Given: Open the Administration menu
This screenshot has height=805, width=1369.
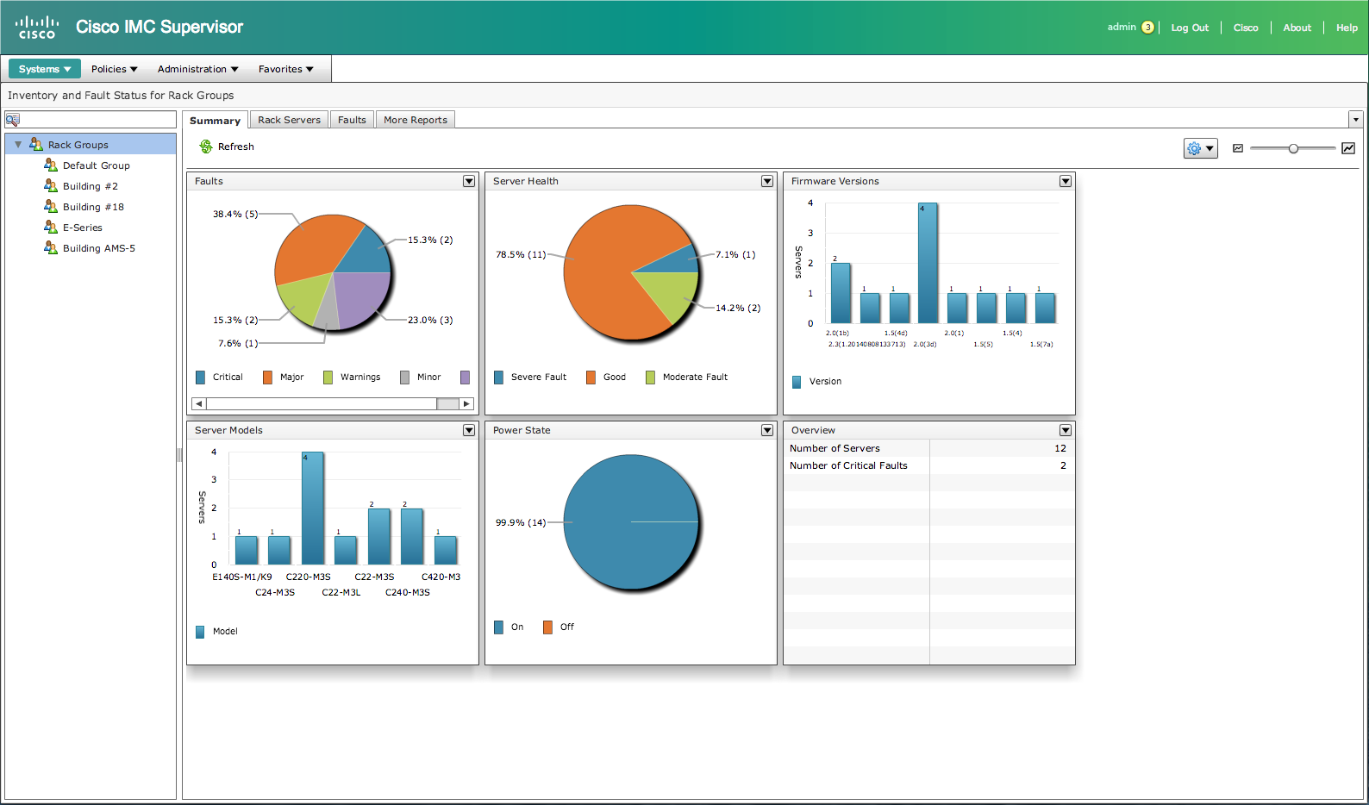Looking at the screenshot, I should click(197, 69).
